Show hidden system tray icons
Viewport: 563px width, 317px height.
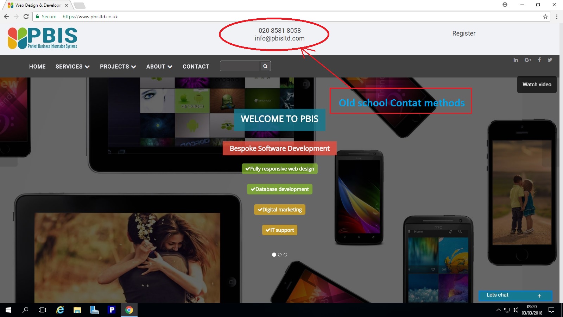[x=498, y=310]
